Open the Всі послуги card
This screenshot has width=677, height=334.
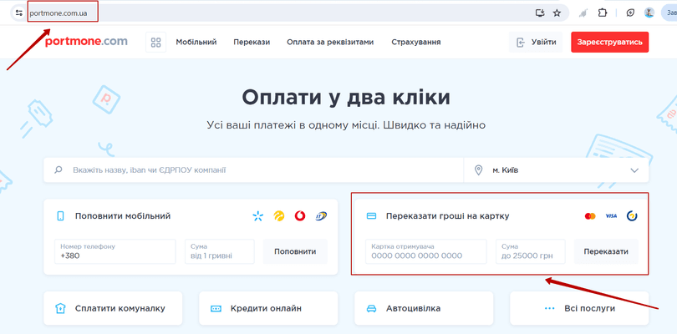[579, 309]
